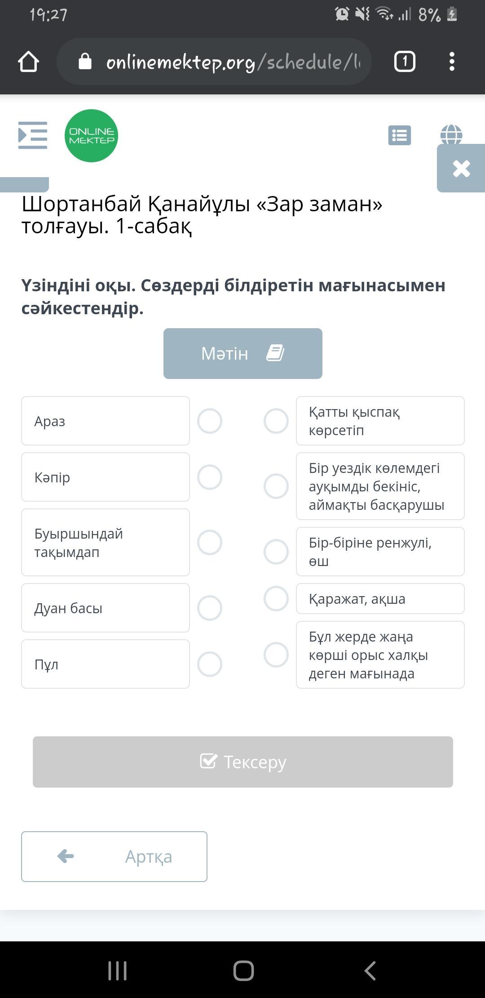Open the language globe icon
Viewport: 485px width, 998px height.
pyautogui.click(x=451, y=134)
